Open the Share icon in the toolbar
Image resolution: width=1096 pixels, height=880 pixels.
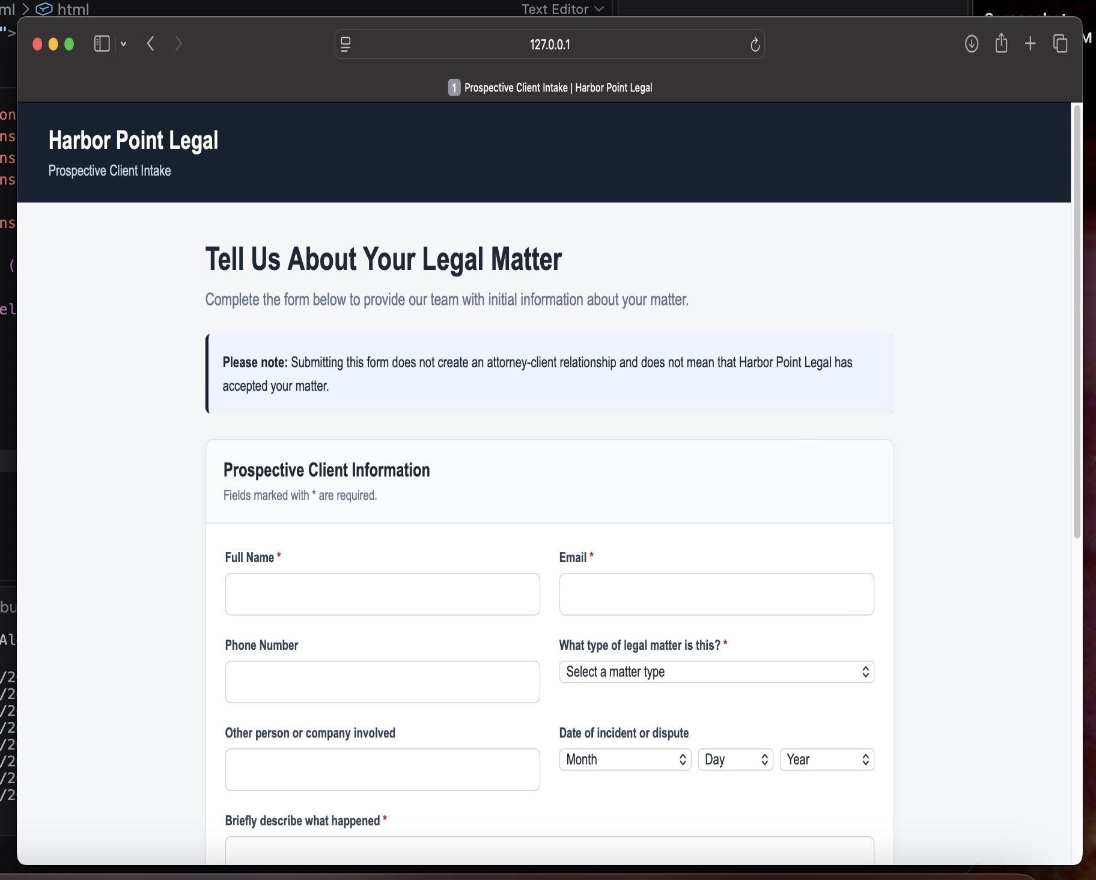pos(1001,43)
